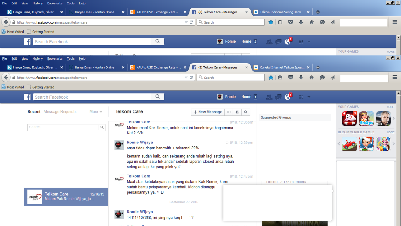Open bookmarks list icon in lower Firefox window
The height and width of the screenshot is (226, 401).
280,78
